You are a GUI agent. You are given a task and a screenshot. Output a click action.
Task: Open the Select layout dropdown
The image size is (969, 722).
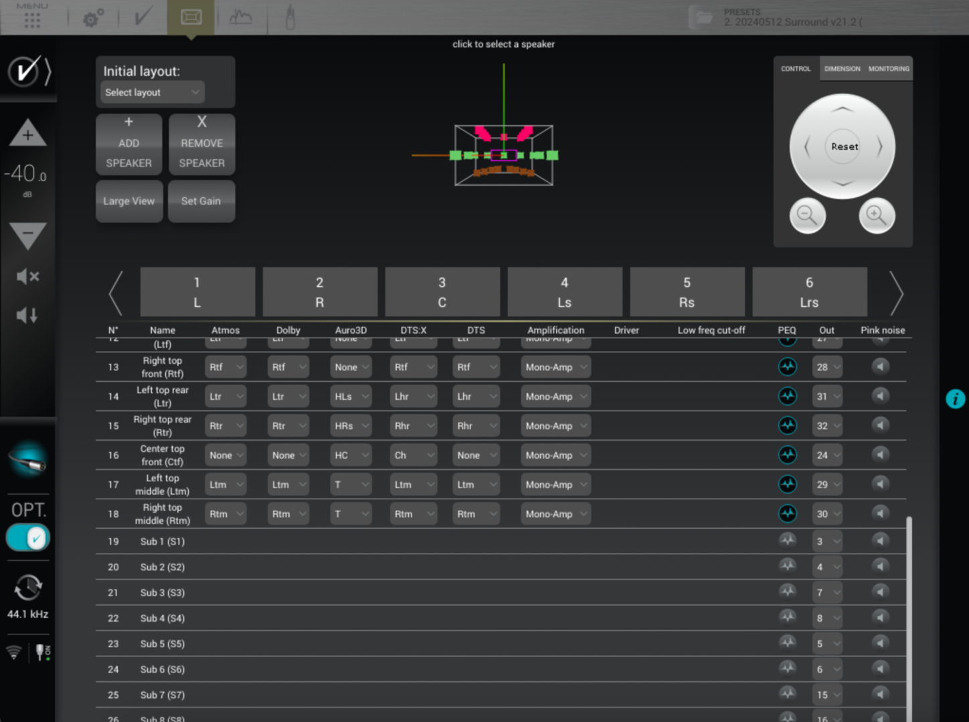click(x=153, y=92)
